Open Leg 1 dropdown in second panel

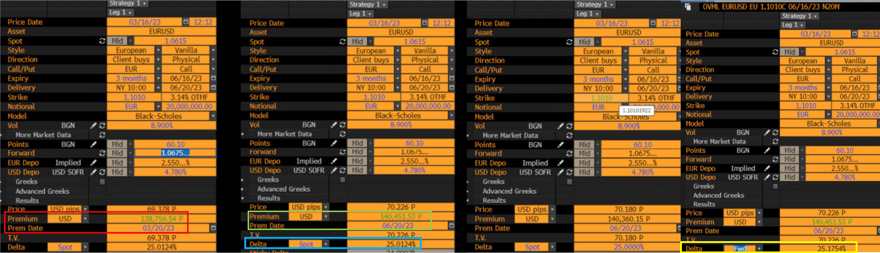pyautogui.click(x=360, y=14)
